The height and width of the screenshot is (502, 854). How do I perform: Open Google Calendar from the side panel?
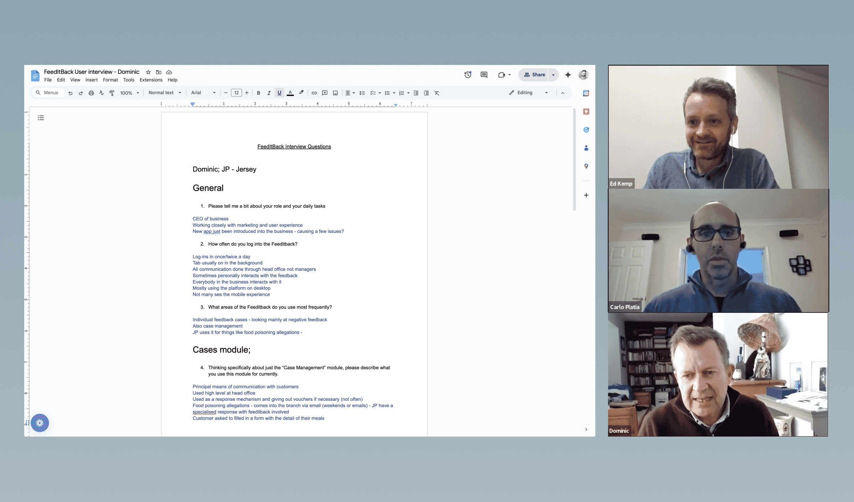click(586, 93)
